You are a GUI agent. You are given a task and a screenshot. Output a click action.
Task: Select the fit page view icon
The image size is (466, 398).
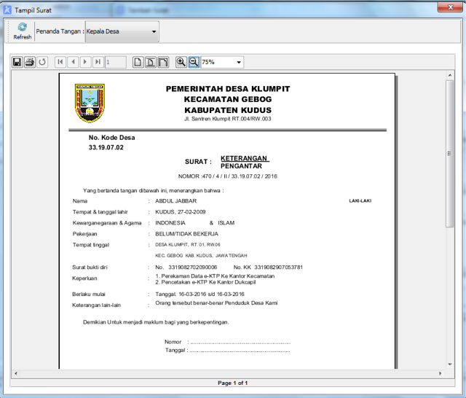151,62
